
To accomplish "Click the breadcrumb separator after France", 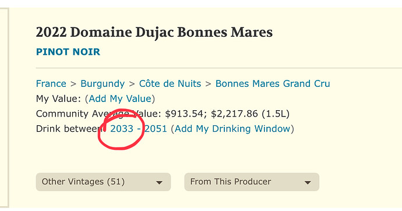I will [x=73, y=84].
